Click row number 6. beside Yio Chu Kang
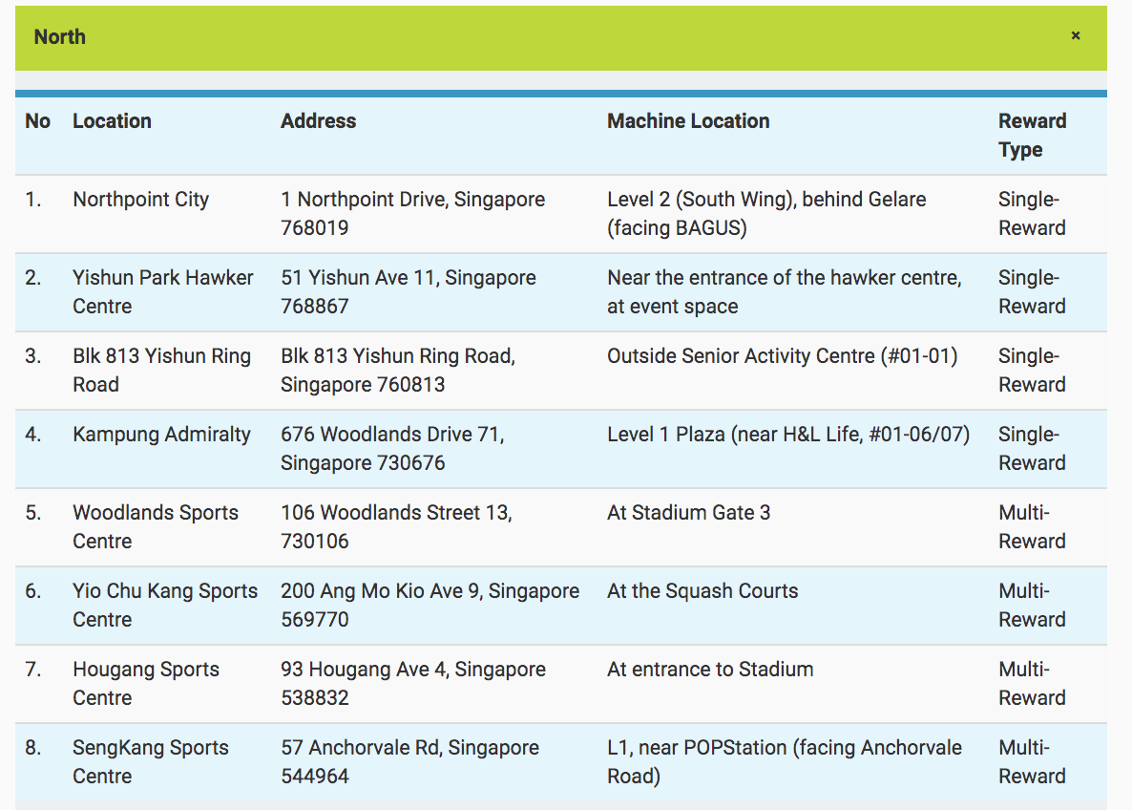This screenshot has width=1132, height=810. (x=33, y=591)
